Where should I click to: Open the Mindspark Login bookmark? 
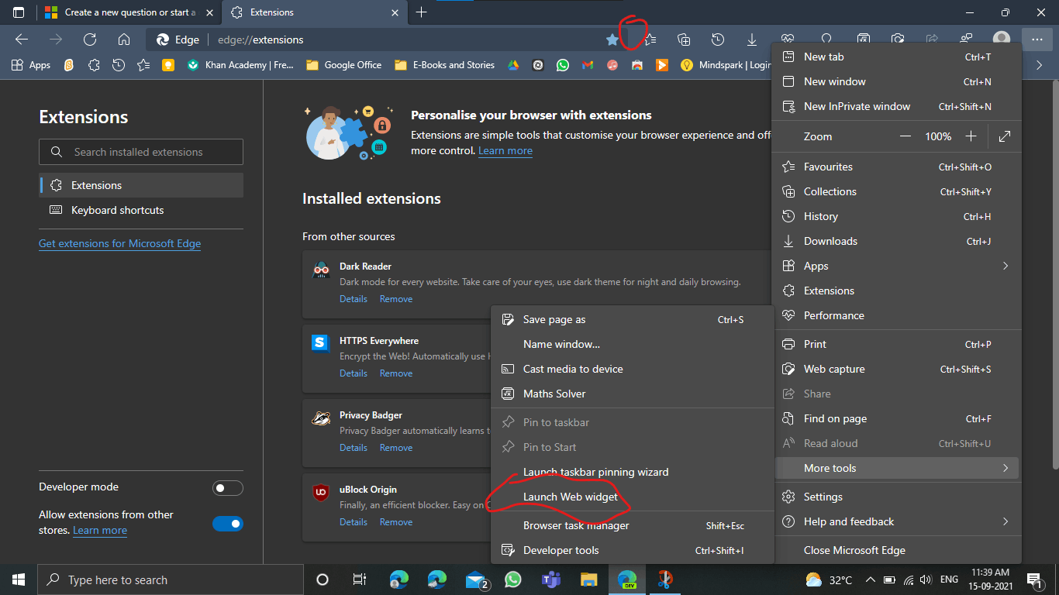pyautogui.click(x=725, y=65)
